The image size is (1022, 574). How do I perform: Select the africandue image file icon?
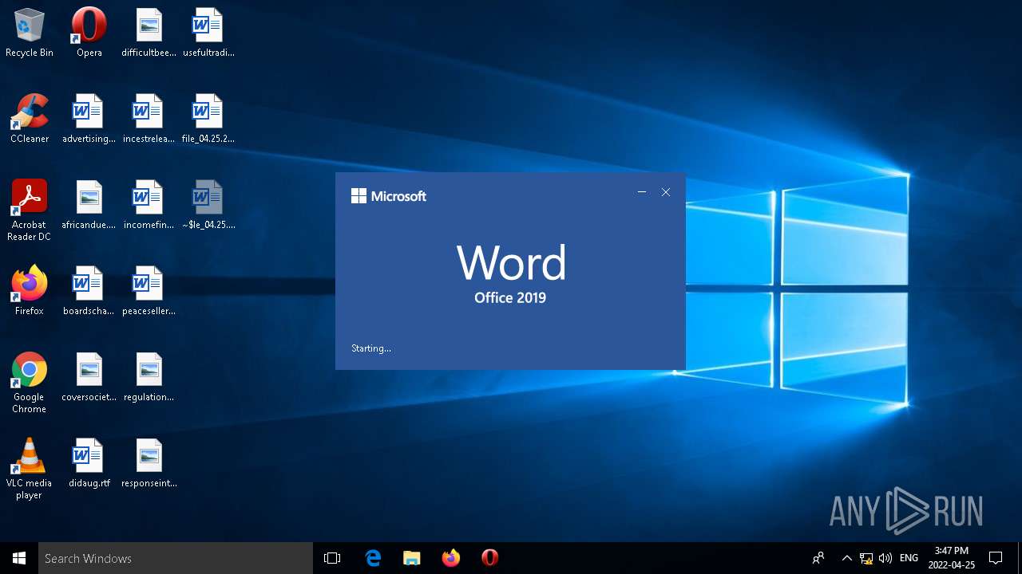click(x=89, y=204)
